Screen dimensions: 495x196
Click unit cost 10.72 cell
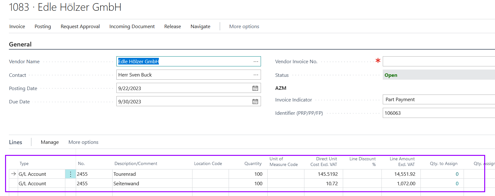click(x=323, y=184)
